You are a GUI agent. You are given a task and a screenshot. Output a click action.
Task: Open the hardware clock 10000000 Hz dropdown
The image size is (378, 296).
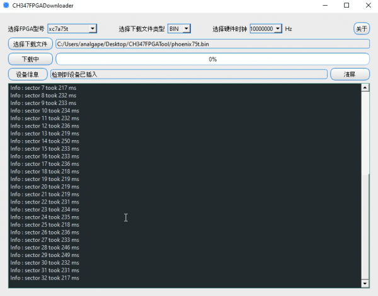[x=265, y=29]
